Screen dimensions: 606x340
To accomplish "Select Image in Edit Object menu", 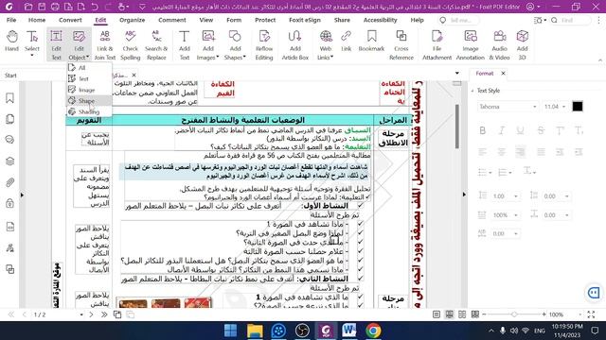I will [90, 90].
